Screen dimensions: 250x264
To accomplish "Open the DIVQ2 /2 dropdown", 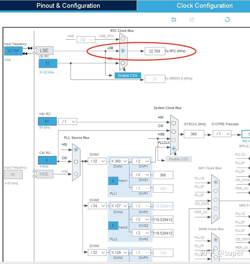I will (141, 219).
